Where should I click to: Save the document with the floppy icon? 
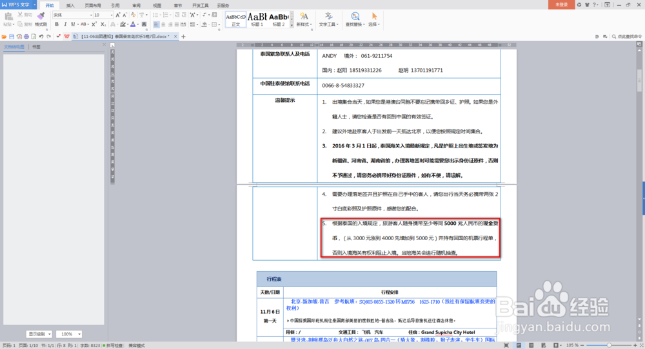click(x=12, y=37)
